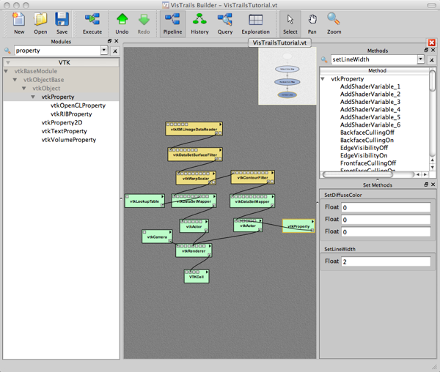This screenshot has height=372, width=440.
Task: Select the VTKCell module
Action: coord(197,277)
